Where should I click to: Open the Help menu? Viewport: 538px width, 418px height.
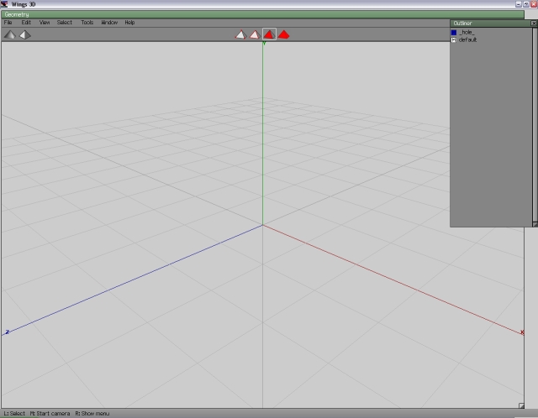pyautogui.click(x=129, y=23)
